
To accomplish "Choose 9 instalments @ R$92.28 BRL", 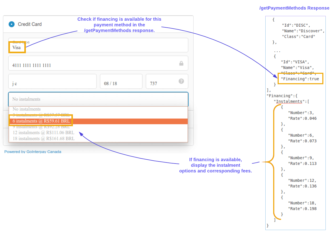I will tap(98, 127).
